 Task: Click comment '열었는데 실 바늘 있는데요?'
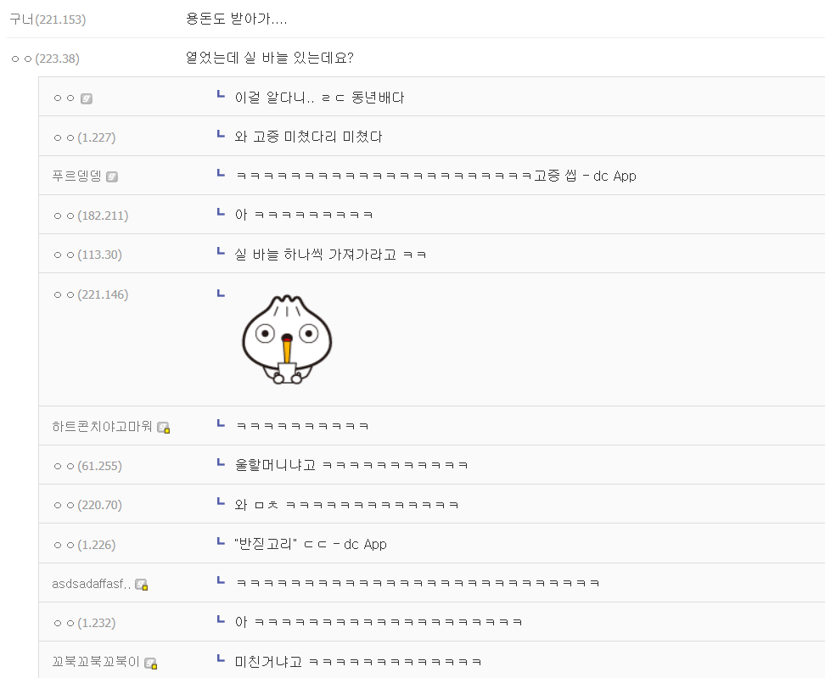(x=269, y=58)
